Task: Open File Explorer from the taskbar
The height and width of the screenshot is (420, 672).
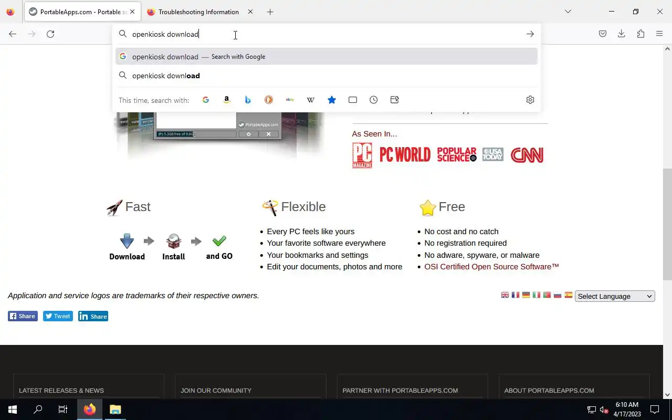Action: tap(115, 409)
